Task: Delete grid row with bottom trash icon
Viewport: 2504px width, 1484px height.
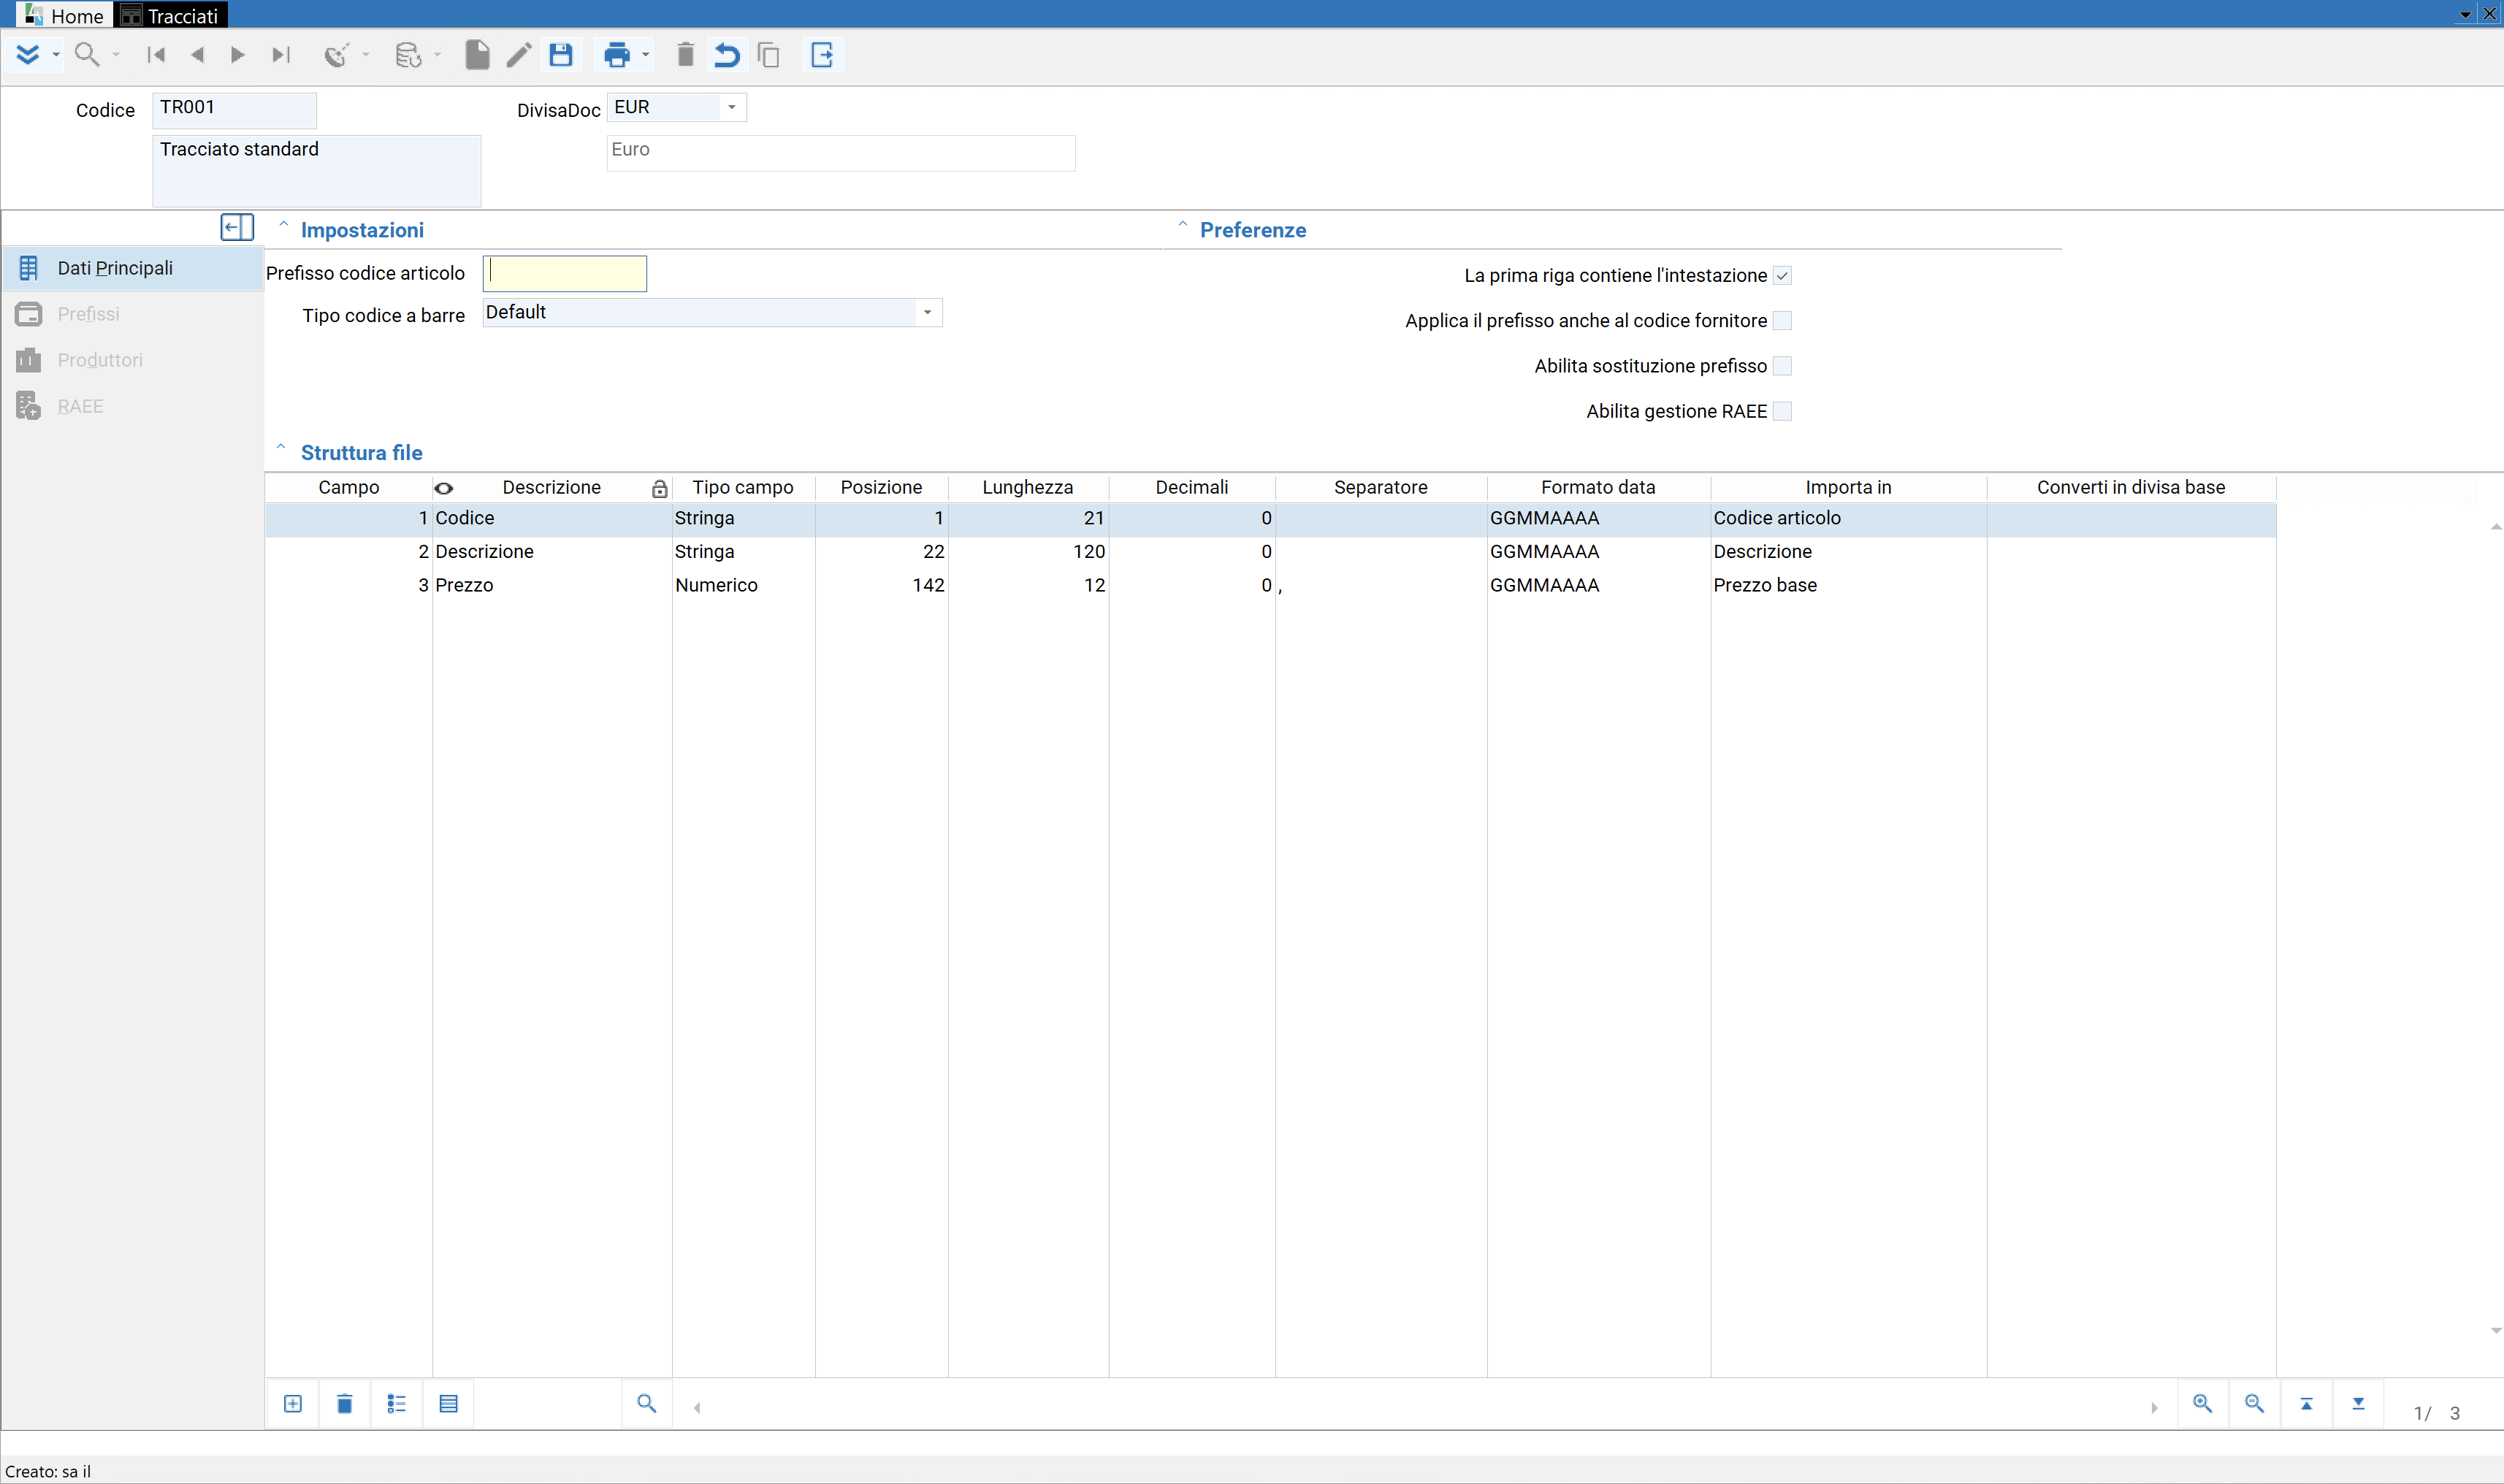Action: pyautogui.click(x=345, y=1404)
